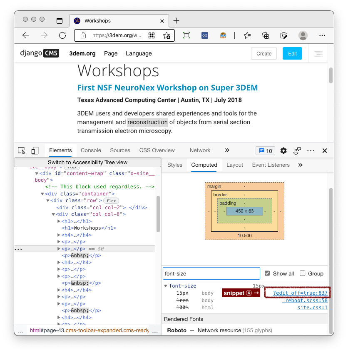This screenshot has width=348, height=353.
Task: Click the font-size filter input field
Action: 211,273
